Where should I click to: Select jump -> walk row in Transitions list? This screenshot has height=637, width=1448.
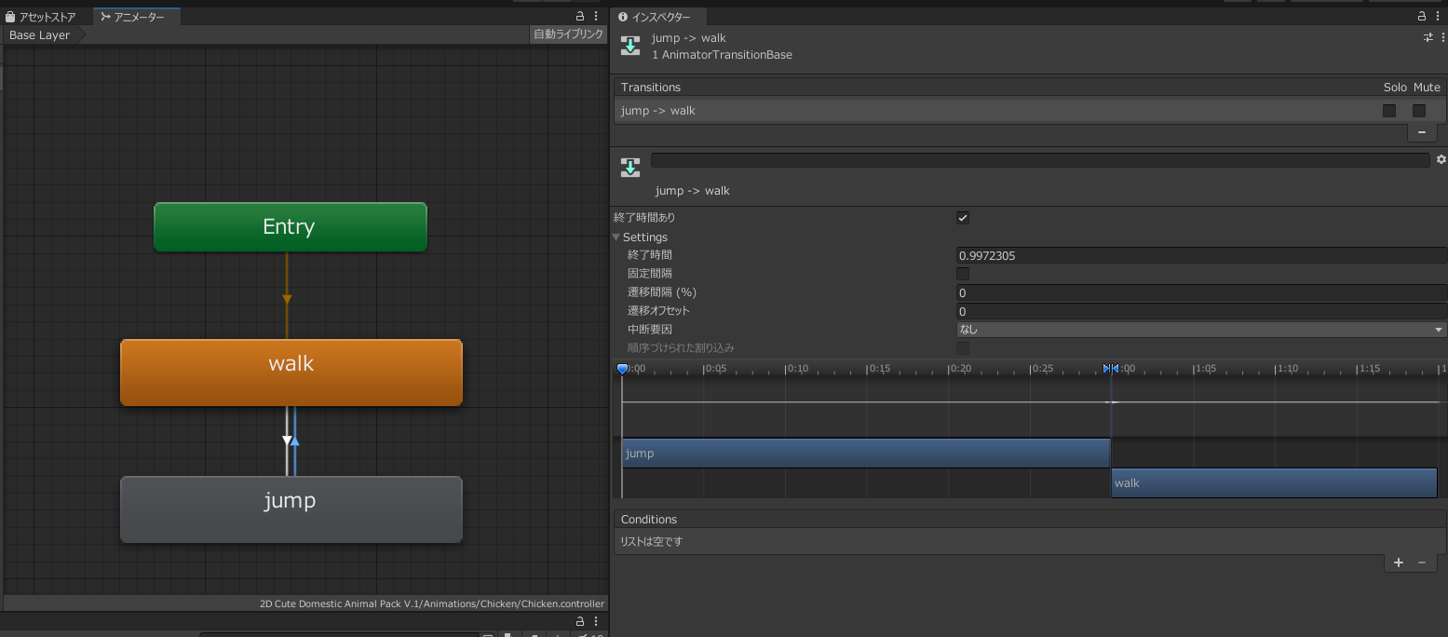[1031, 111]
